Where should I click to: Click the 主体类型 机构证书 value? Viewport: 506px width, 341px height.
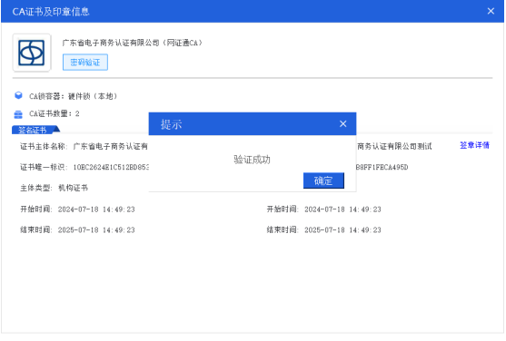point(73,188)
